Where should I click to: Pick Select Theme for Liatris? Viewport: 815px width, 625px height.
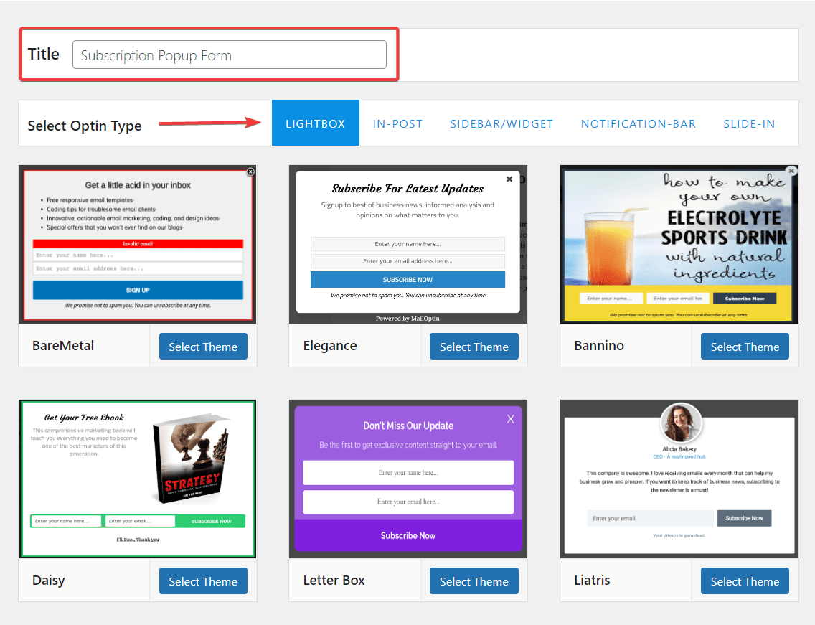click(x=745, y=581)
